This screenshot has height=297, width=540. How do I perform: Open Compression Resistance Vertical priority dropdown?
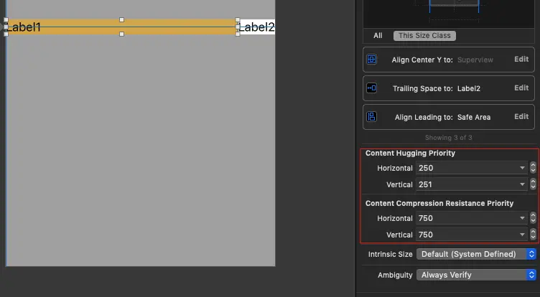tap(522, 235)
